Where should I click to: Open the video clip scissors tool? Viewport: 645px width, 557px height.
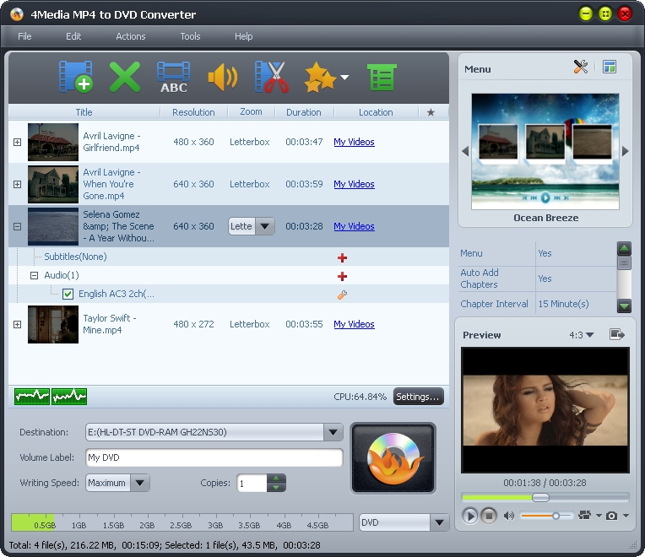coord(272,77)
